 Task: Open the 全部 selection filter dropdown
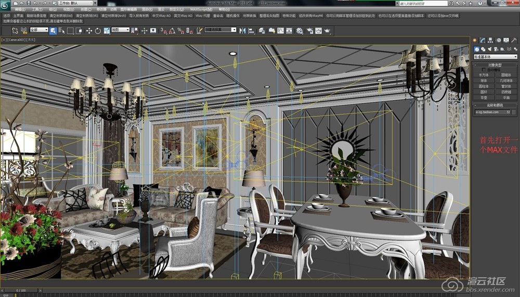click(x=39, y=30)
